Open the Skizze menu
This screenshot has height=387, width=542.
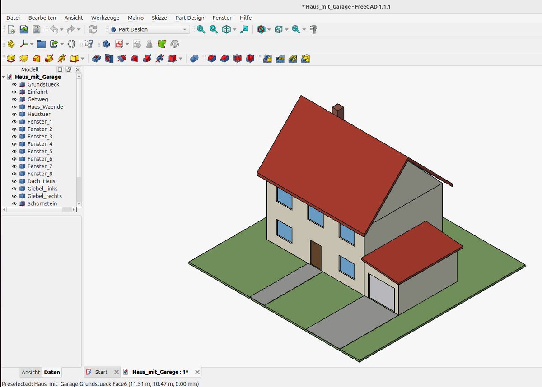pyautogui.click(x=159, y=18)
